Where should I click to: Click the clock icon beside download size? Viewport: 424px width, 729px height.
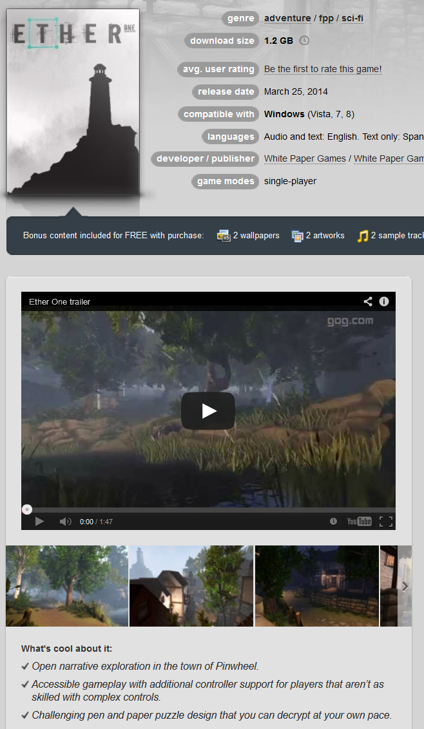[x=304, y=41]
